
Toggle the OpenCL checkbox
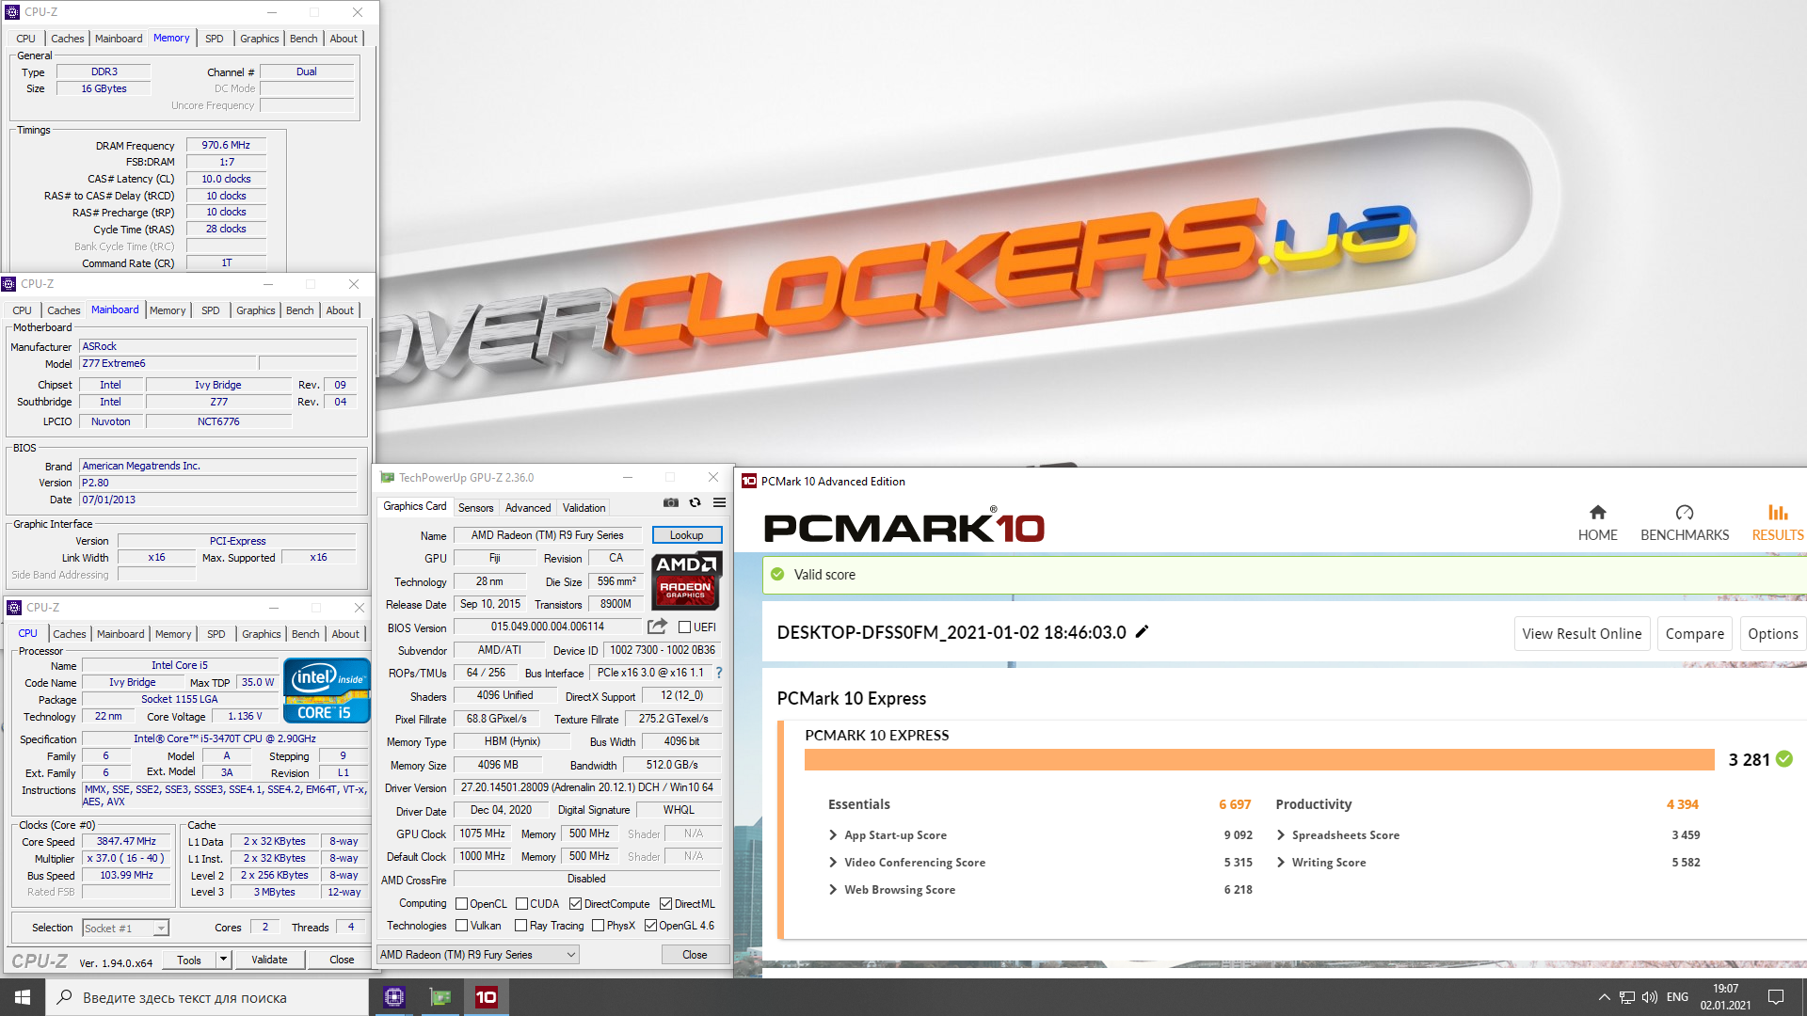click(462, 904)
